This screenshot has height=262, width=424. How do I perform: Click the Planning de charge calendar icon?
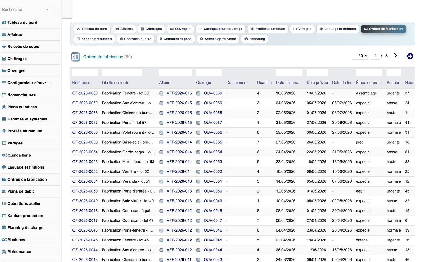pyautogui.click(x=4, y=228)
